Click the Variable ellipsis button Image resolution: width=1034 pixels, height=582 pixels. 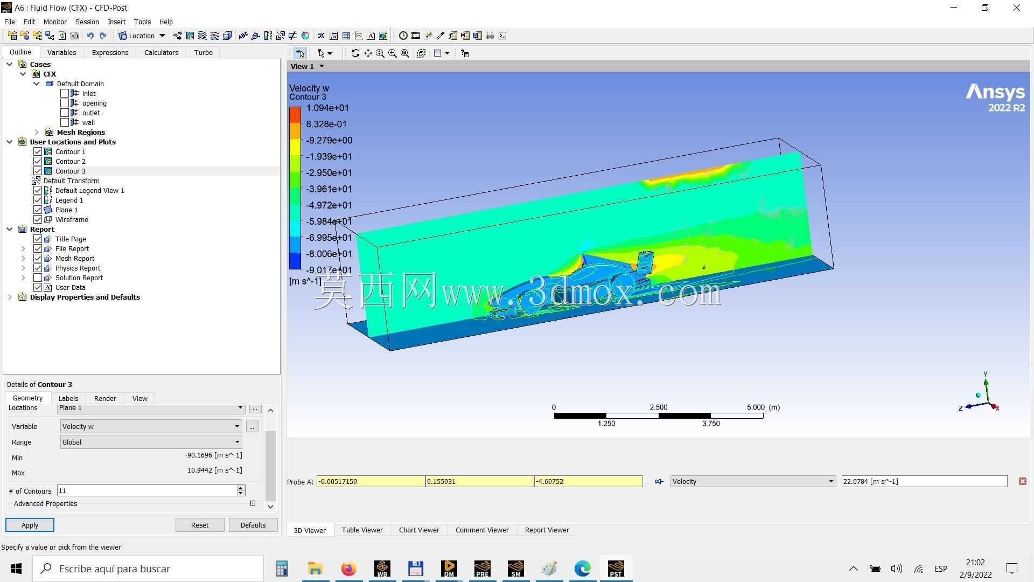(x=251, y=426)
